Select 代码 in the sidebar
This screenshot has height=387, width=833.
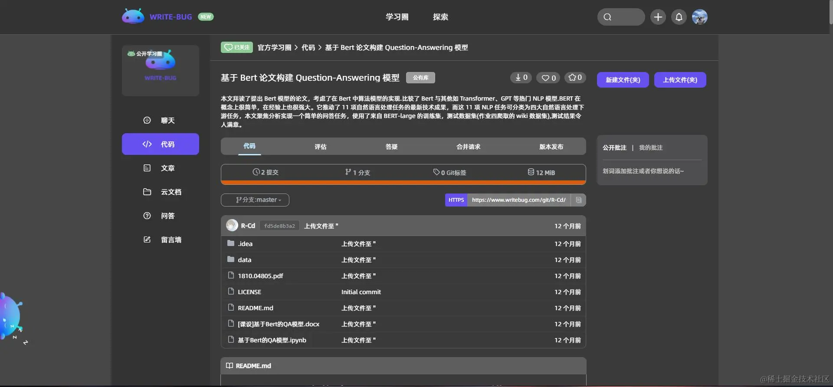point(161,144)
